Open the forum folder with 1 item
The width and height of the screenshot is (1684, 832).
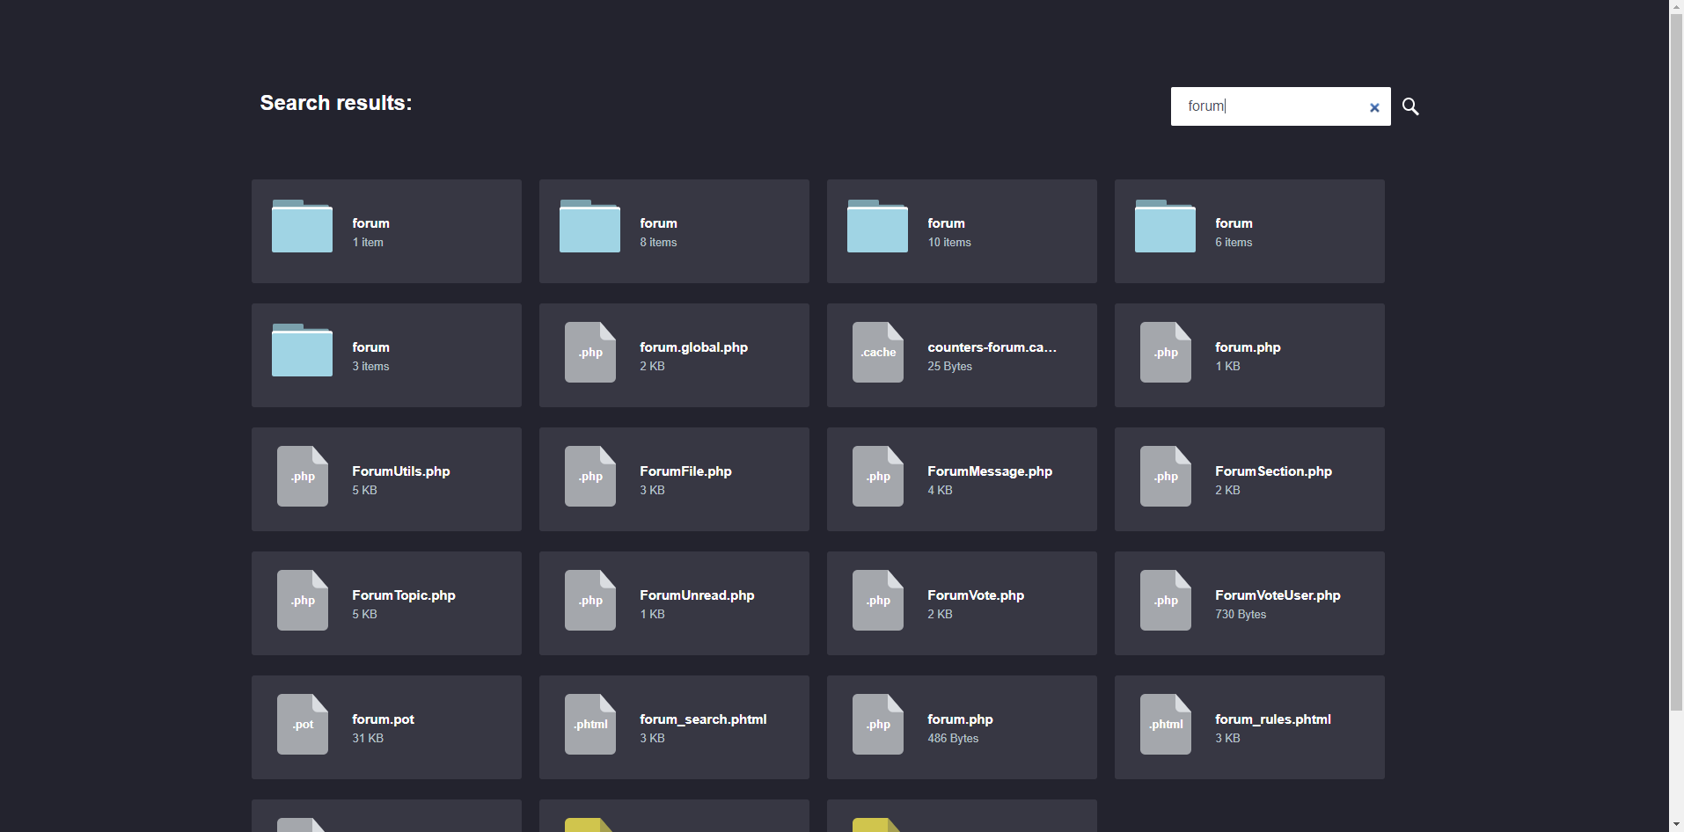click(386, 231)
